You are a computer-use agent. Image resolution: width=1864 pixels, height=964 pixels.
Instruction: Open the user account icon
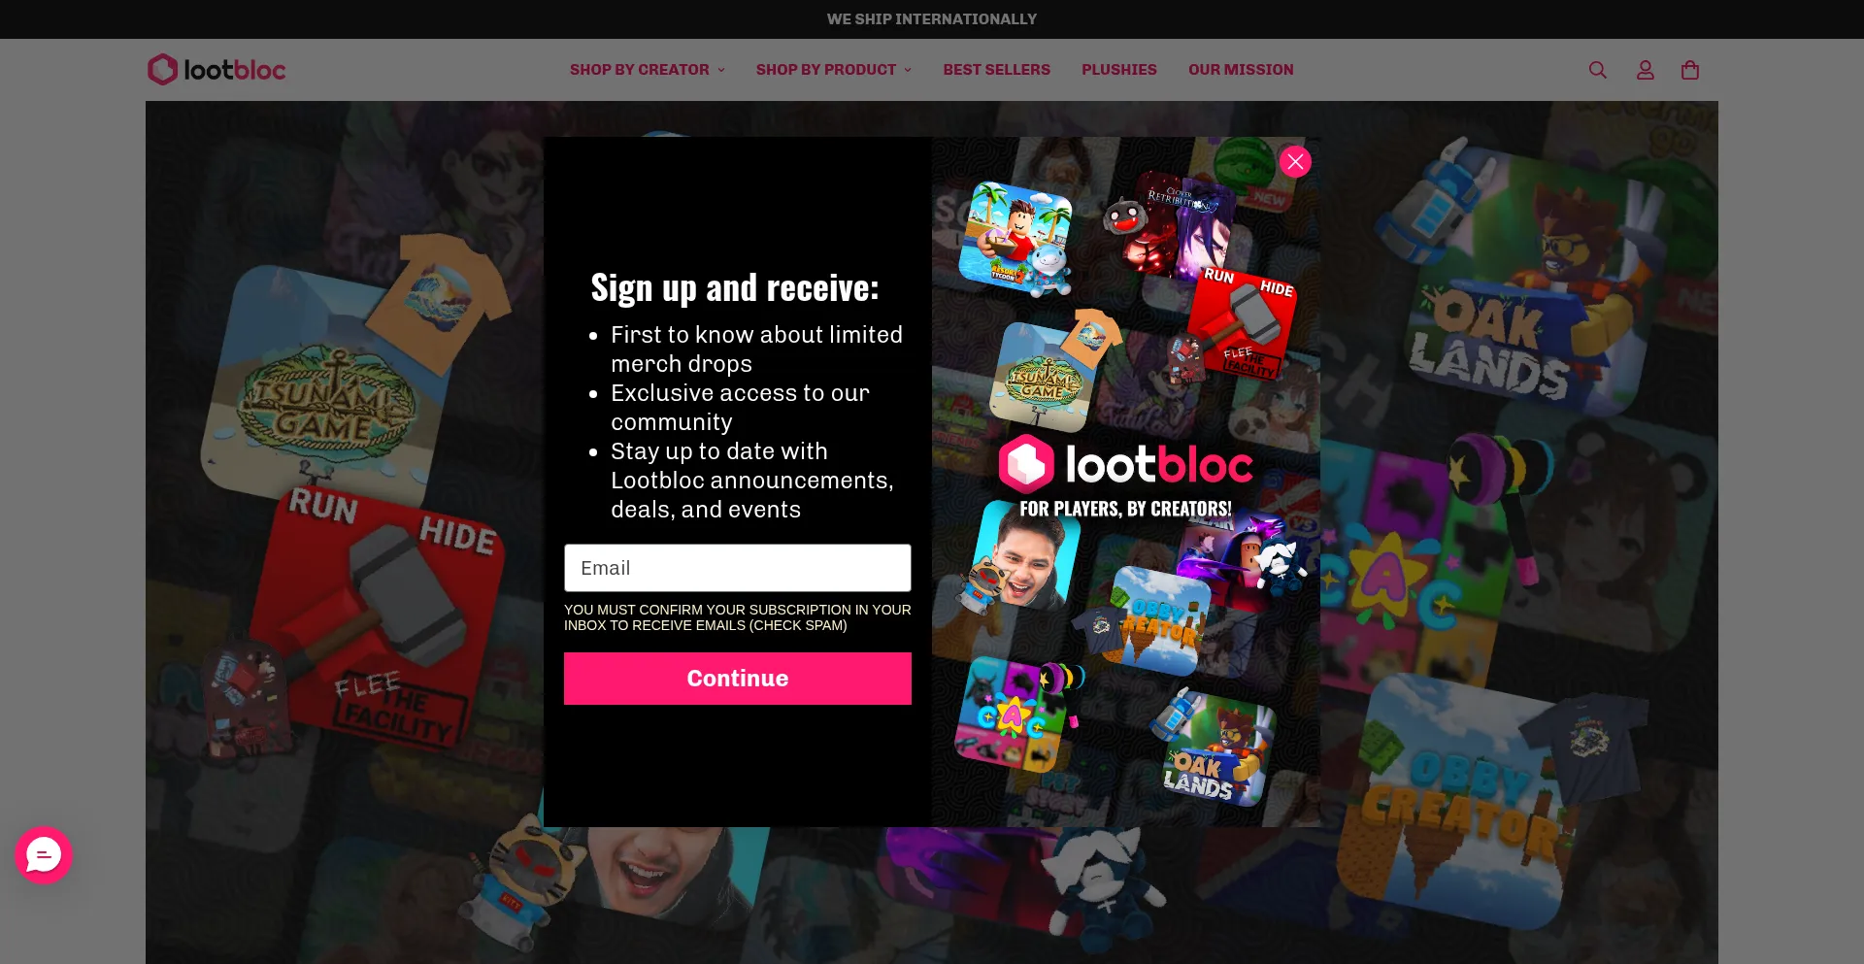(1645, 70)
